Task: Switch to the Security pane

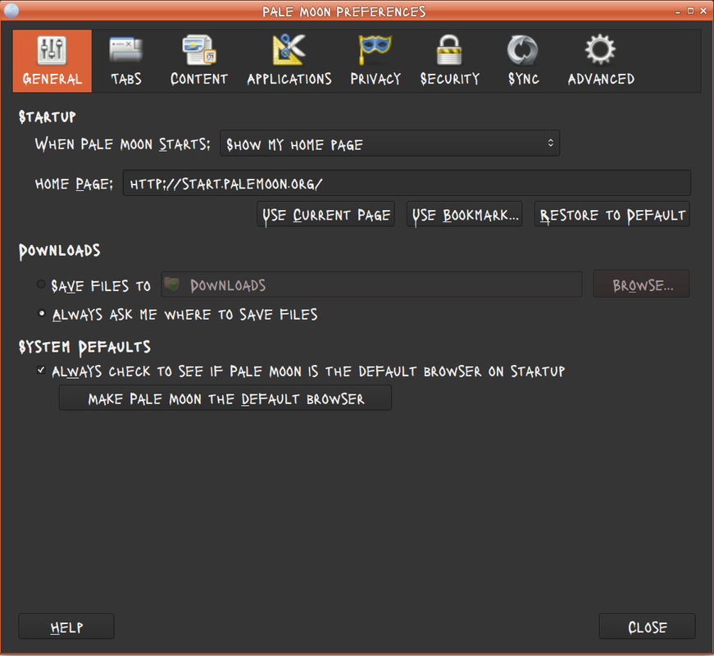Action: coord(450,61)
